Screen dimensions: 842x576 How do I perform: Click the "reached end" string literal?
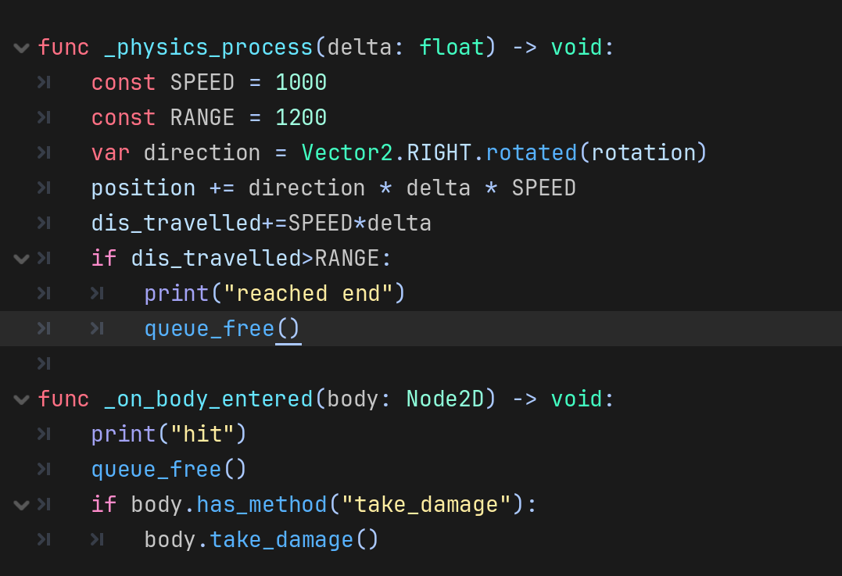pos(307,294)
